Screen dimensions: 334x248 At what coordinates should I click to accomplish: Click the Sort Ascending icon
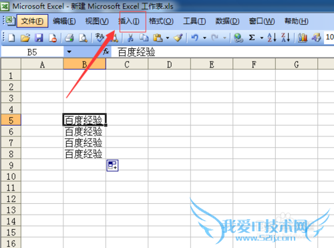tap(272, 37)
